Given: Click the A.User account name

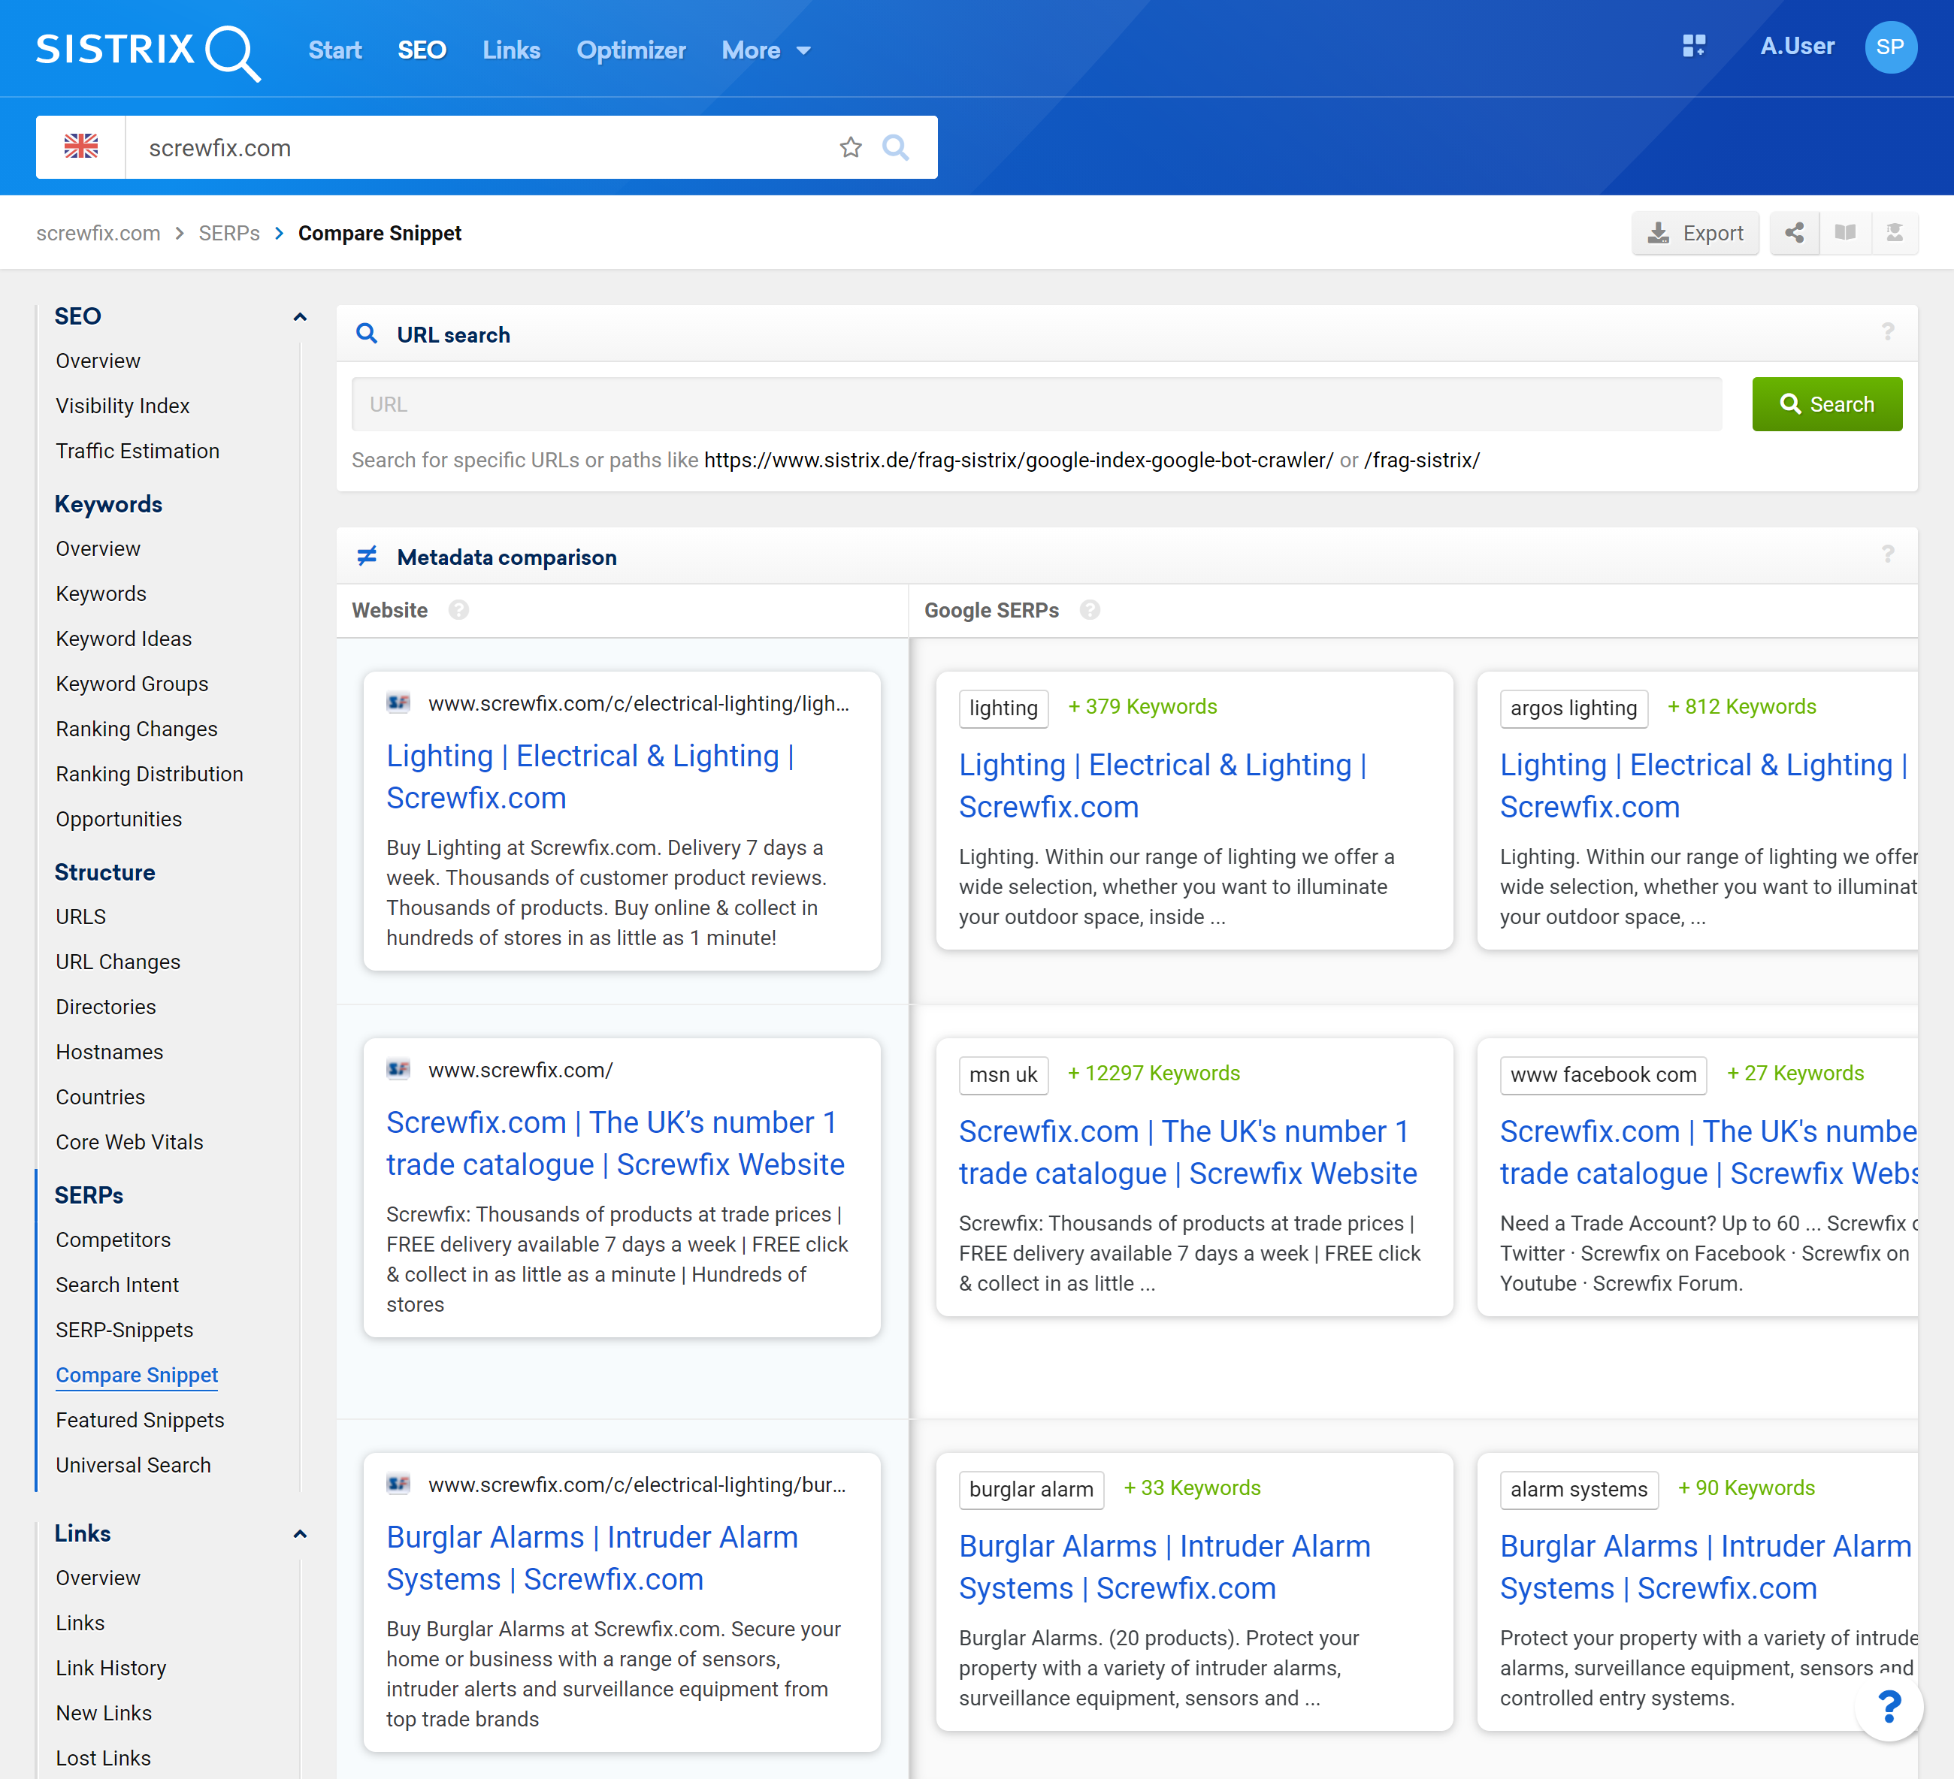Looking at the screenshot, I should tap(1796, 47).
